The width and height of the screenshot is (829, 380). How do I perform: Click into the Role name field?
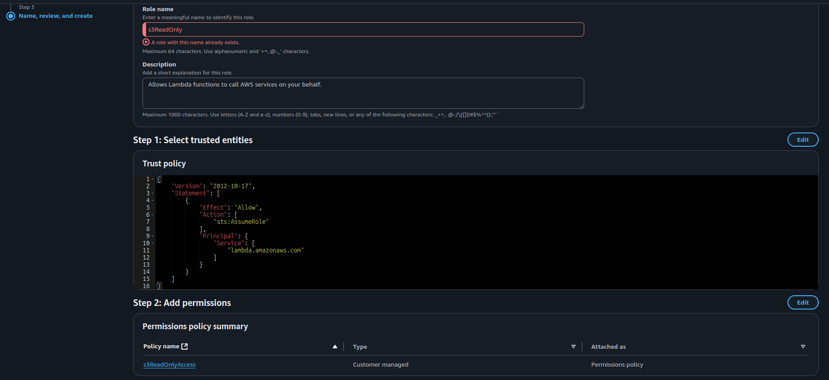363,29
